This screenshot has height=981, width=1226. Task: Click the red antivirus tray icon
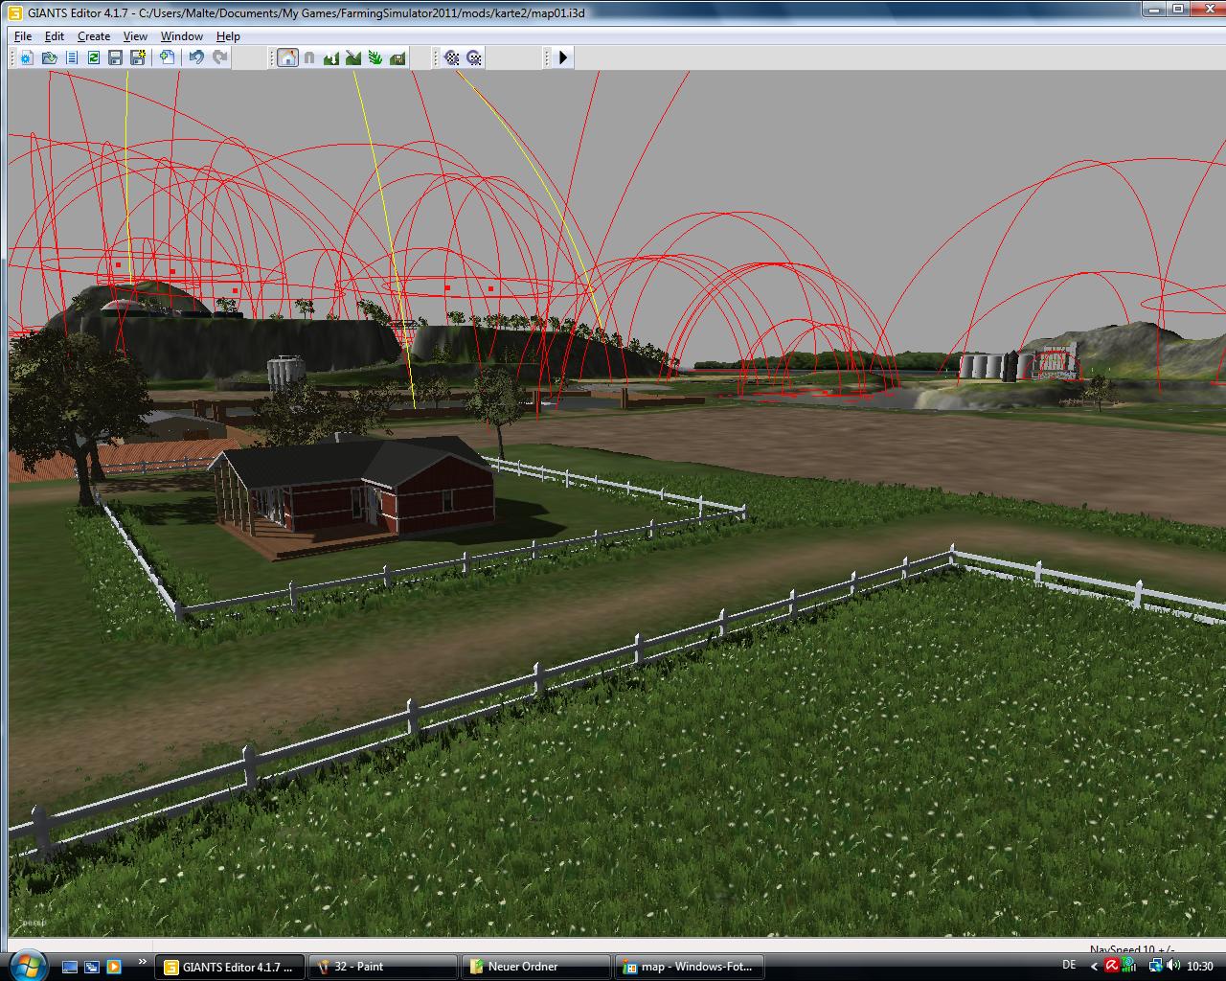point(1112,966)
